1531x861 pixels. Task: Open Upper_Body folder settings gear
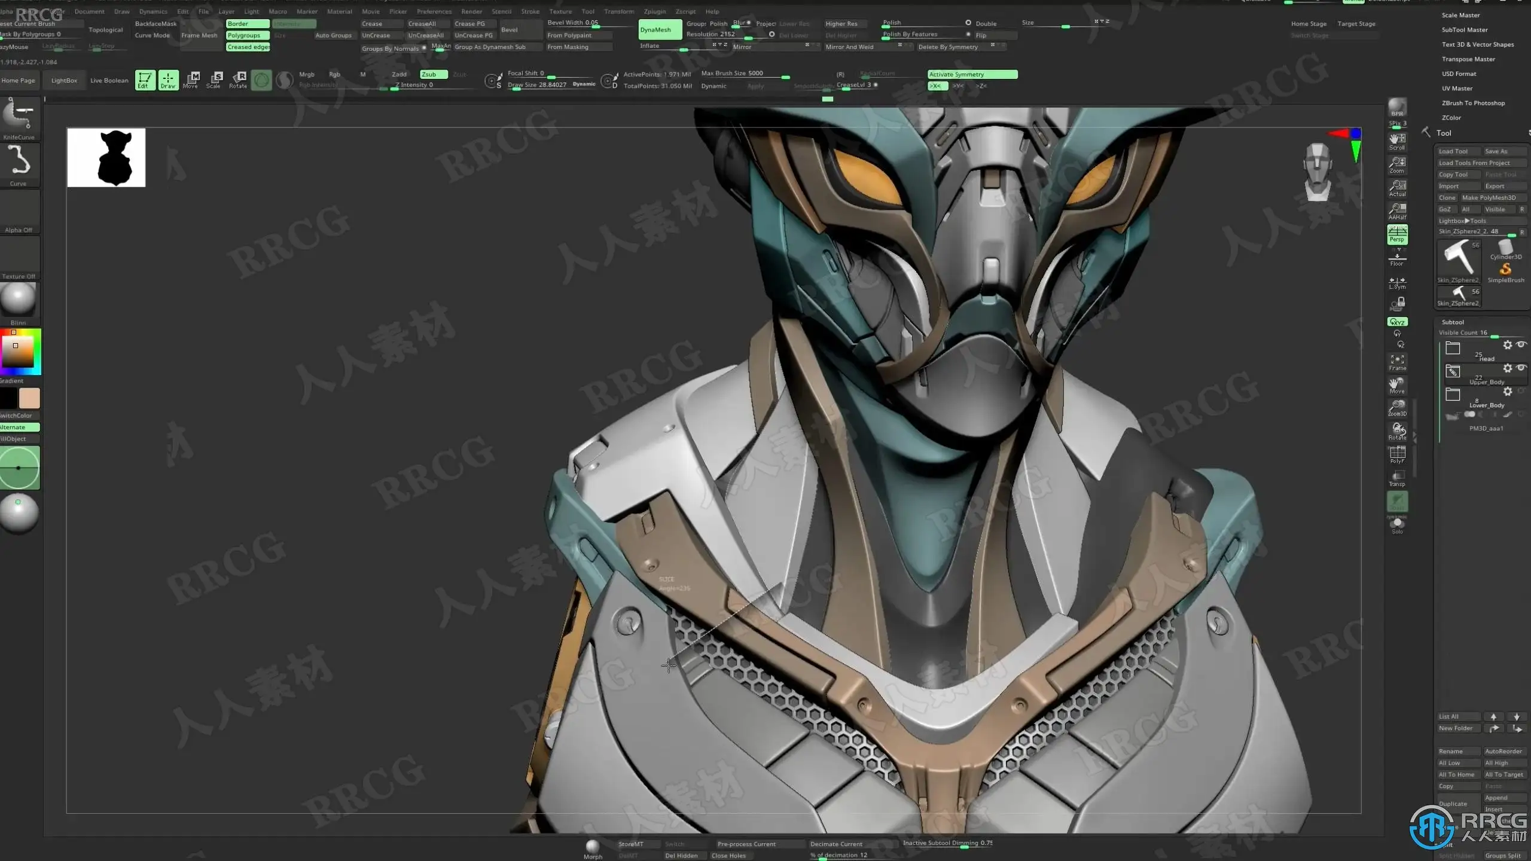(x=1508, y=368)
